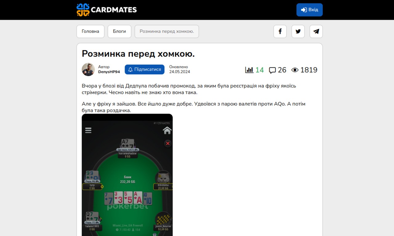
Task: Select current page breadcrumb Розминка перед хомкою
Action: point(167,31)
